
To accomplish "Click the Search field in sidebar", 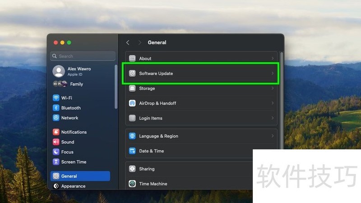I will (x=83, y=56).
